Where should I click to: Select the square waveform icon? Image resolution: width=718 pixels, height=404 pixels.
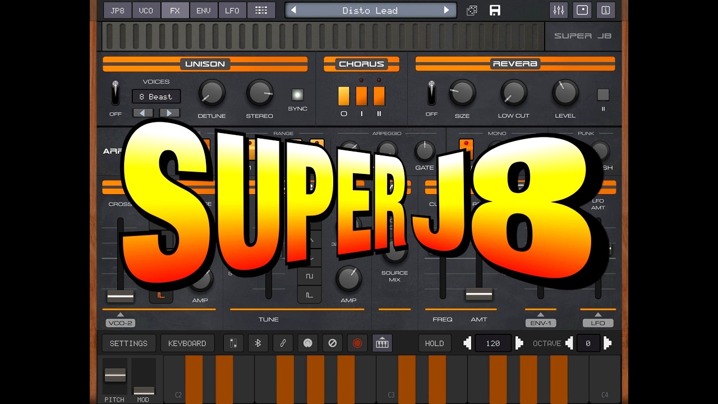(309, 276)
